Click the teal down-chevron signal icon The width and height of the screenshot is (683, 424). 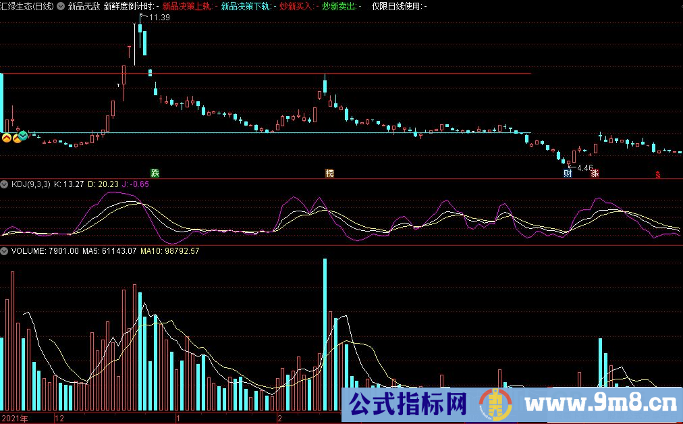coord(23,136)
